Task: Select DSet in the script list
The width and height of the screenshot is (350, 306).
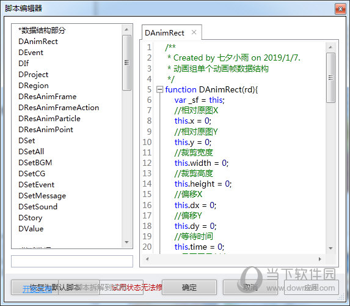Action: pos(26,141)
